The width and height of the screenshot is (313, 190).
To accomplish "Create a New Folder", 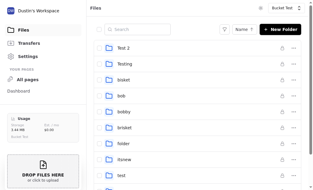I will tap(280, 29).
